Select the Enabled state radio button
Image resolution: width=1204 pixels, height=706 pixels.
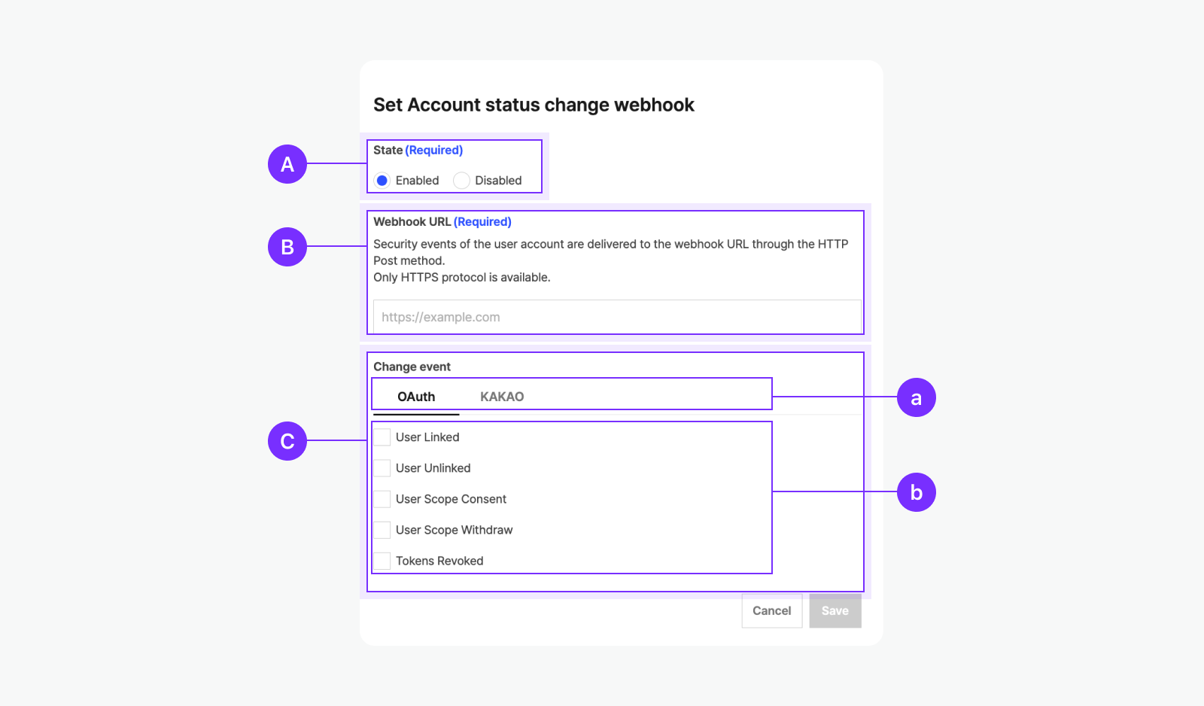382,181
